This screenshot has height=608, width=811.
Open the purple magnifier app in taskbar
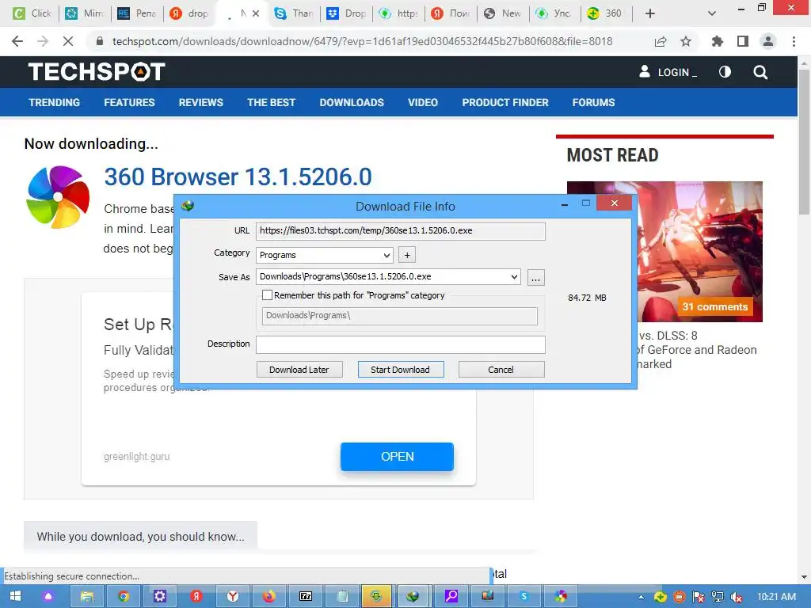451,597
